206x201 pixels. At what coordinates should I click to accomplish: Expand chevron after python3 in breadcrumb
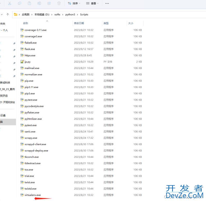click(x=78, y=15)
